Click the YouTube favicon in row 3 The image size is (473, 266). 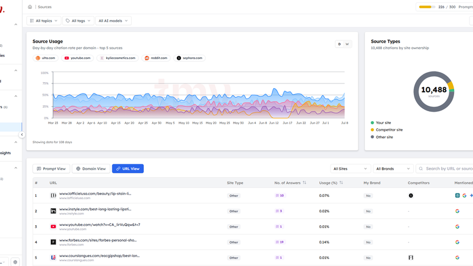53,226
